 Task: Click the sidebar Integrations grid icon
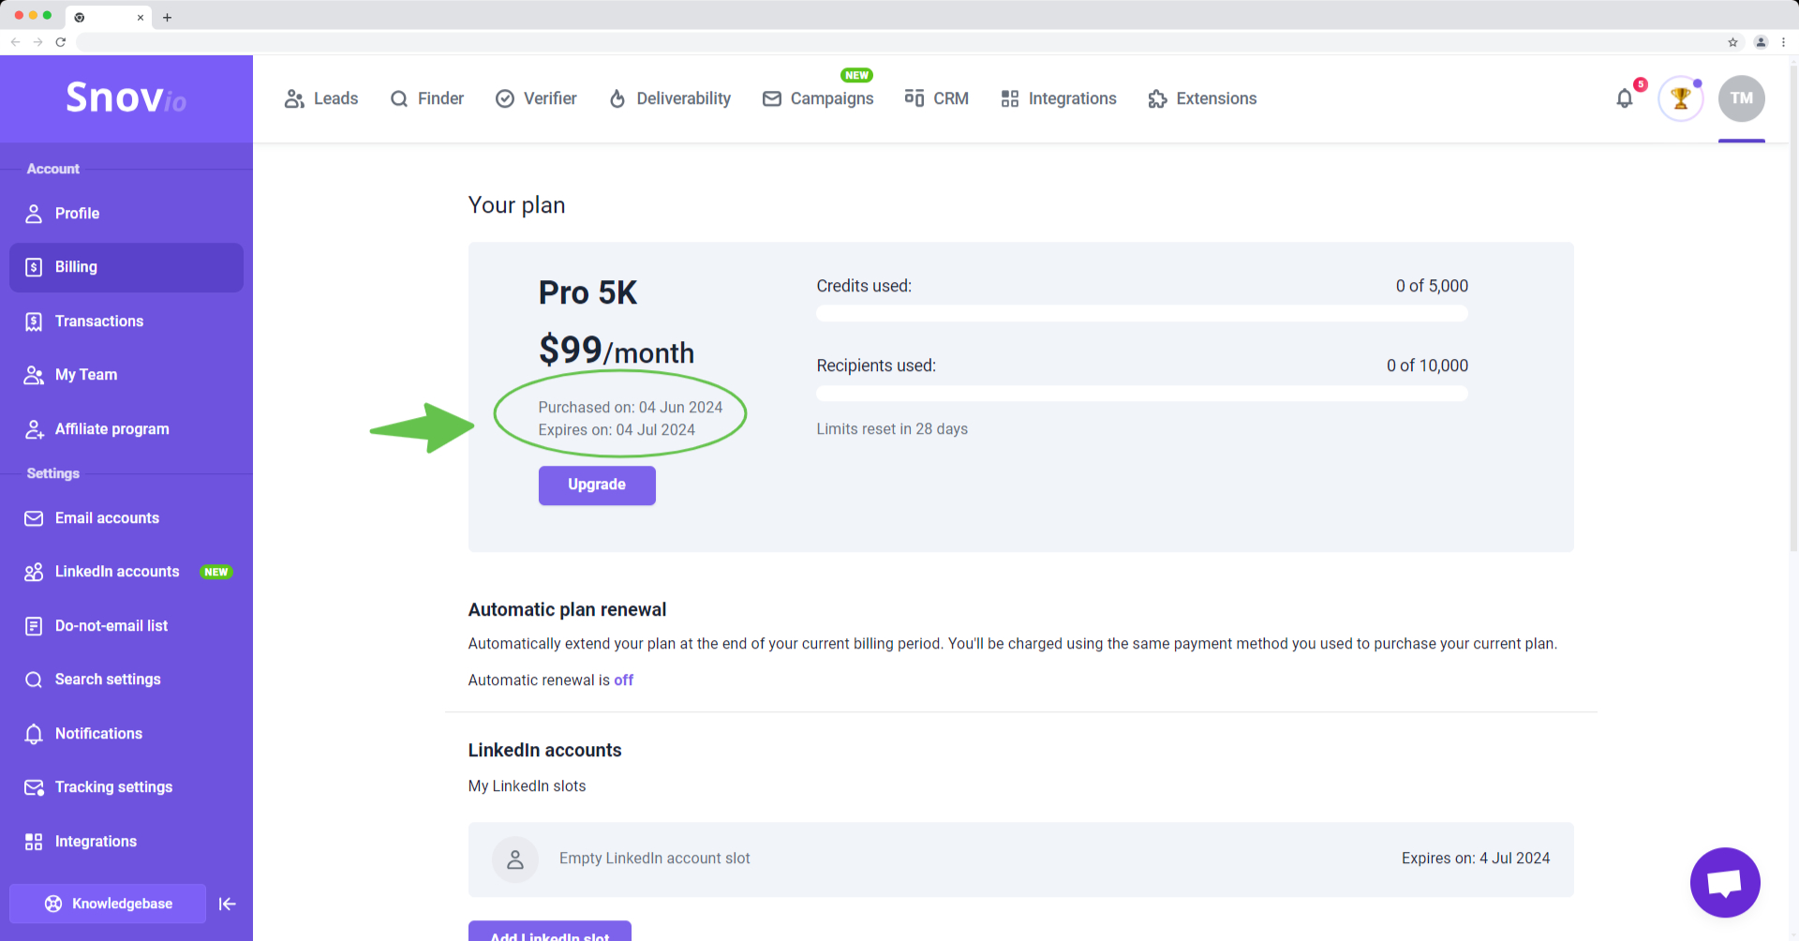[34, 842]
